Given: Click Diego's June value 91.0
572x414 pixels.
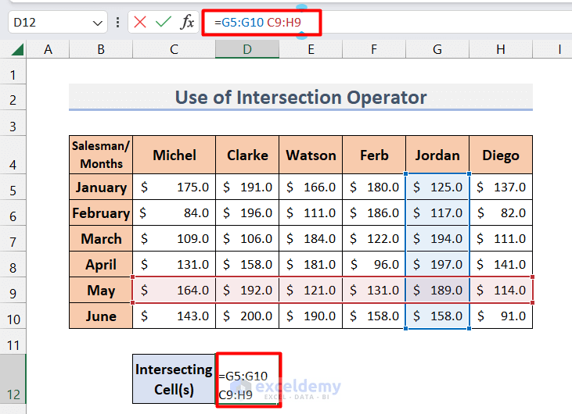Looking at the screenshot, I should pyautogui.click(x=501, y=316).
